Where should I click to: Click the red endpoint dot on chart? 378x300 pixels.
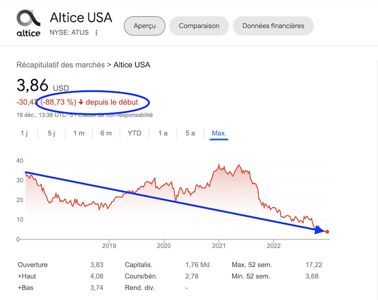(327, 232)
